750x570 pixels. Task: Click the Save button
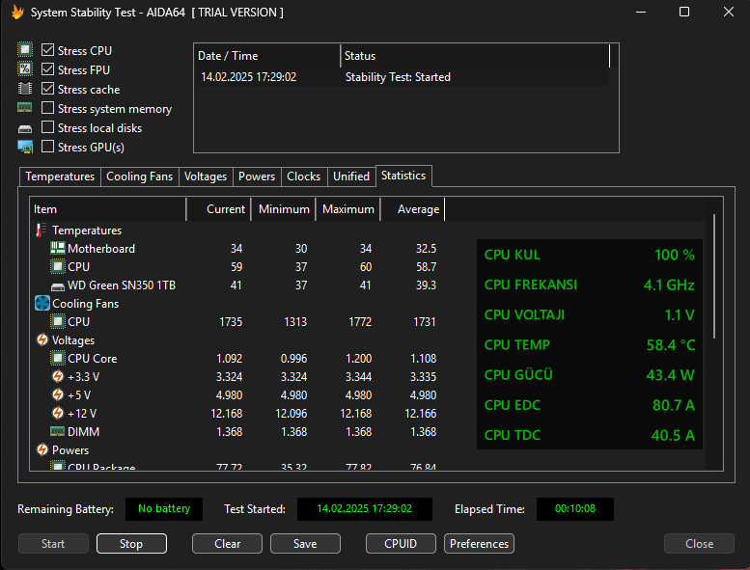click(x=305, y=544)
